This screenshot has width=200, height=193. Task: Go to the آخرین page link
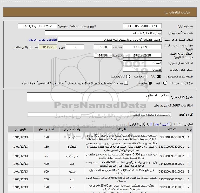165,124
